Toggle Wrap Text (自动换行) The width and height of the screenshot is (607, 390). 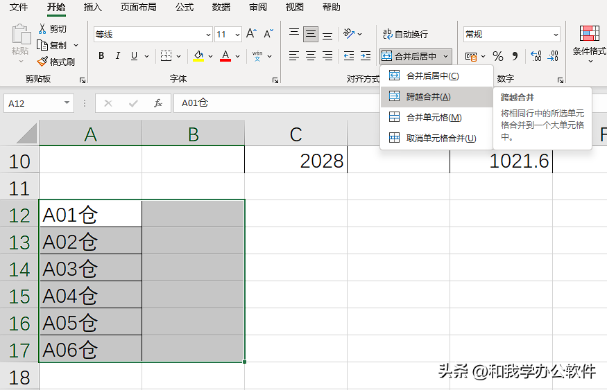click(405, 34)
